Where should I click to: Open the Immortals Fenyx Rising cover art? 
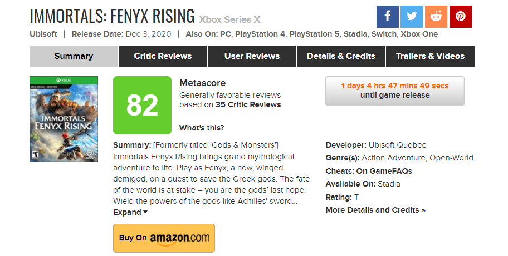tap(64, 119)
